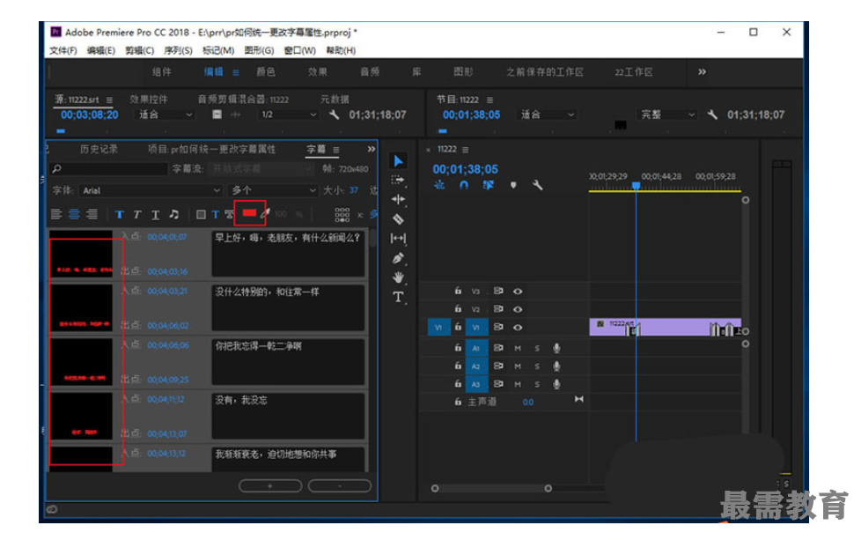
Task: Click the plus button to add caption
Action: tap(270, 485)
